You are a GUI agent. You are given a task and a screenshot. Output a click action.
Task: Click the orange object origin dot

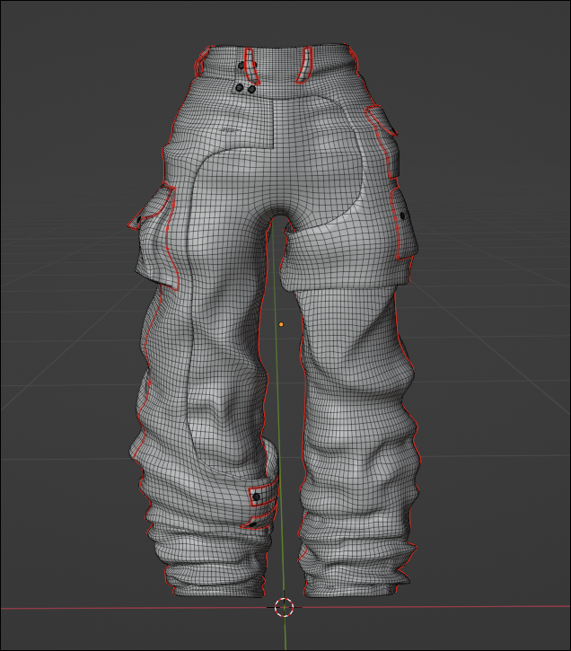click(281, 325)
